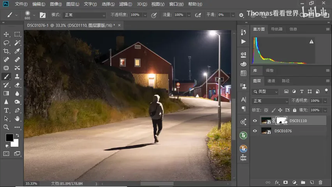Open the 滤镜 (Filter) menu
Viewport: 332px width, 187px height.
(x=125, y=4)
